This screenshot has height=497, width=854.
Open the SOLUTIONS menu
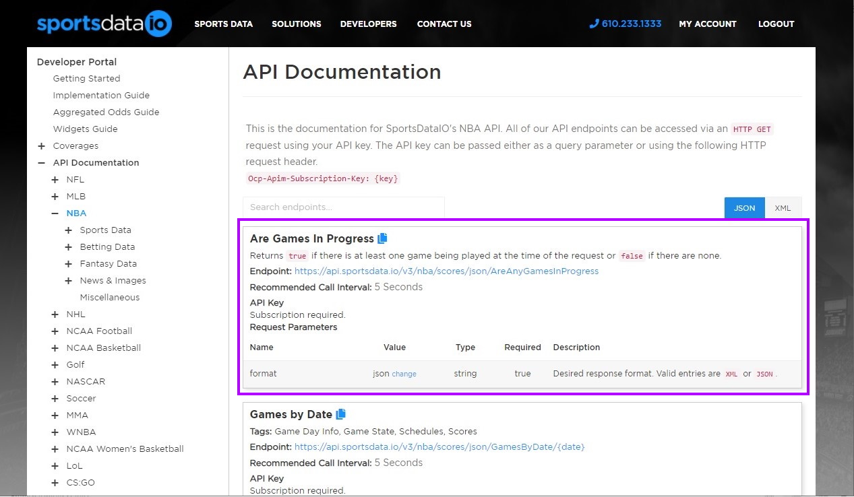(x=296, y=24)
